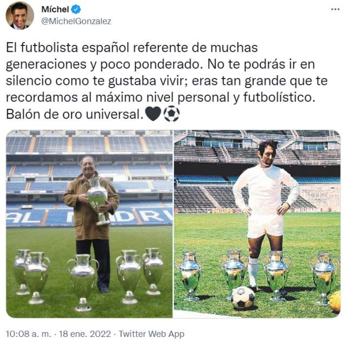Open the Twitter Web App source link
Screen dimensions: 347x344
coord(152,334)
